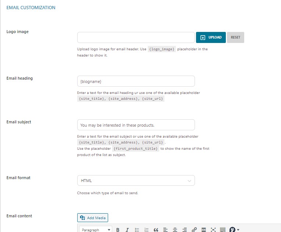
Task: Apply blockquote formatting
Action: (x=156, y=230)
